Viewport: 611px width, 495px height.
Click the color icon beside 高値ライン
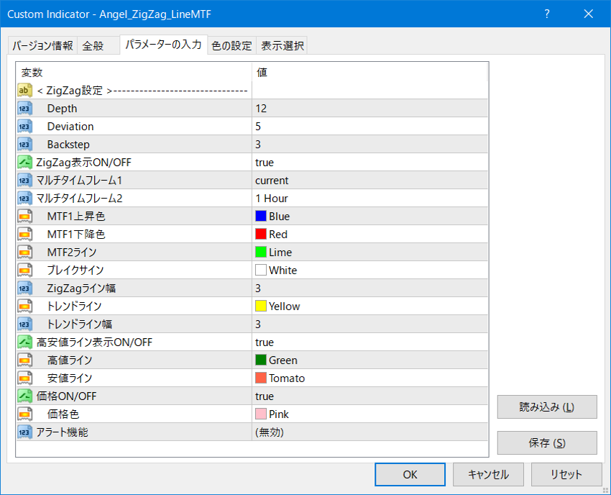(x=24, y=360)
